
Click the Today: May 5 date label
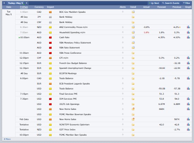click(16, 3)
